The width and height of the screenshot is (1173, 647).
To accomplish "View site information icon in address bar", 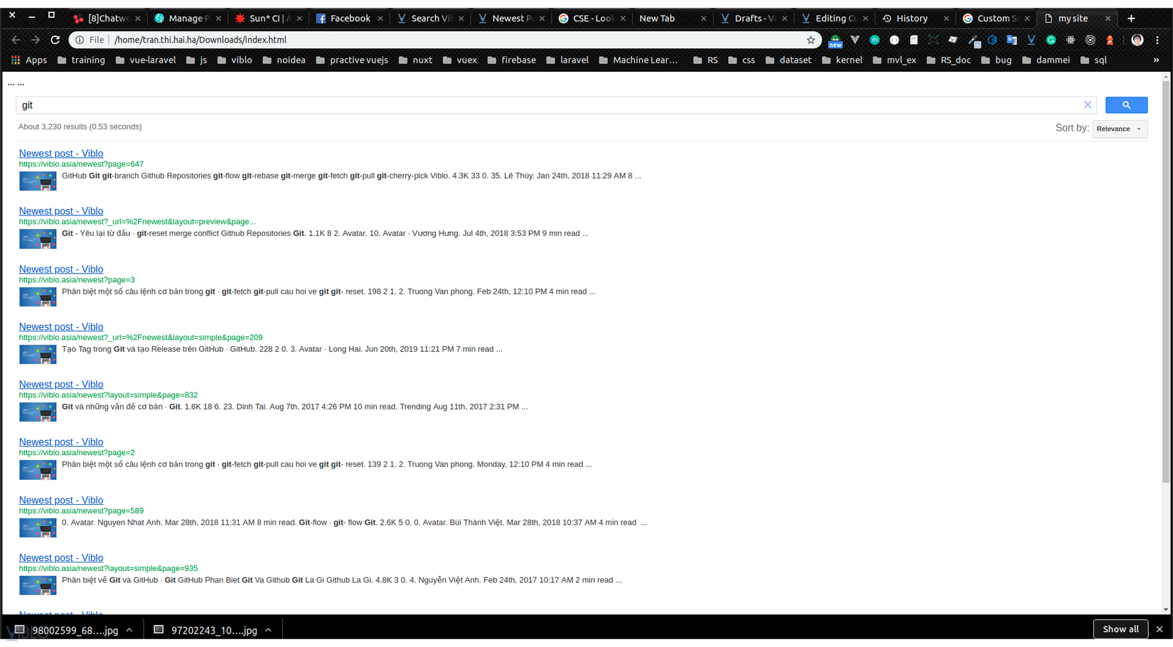I will click(x=80, y=40).
